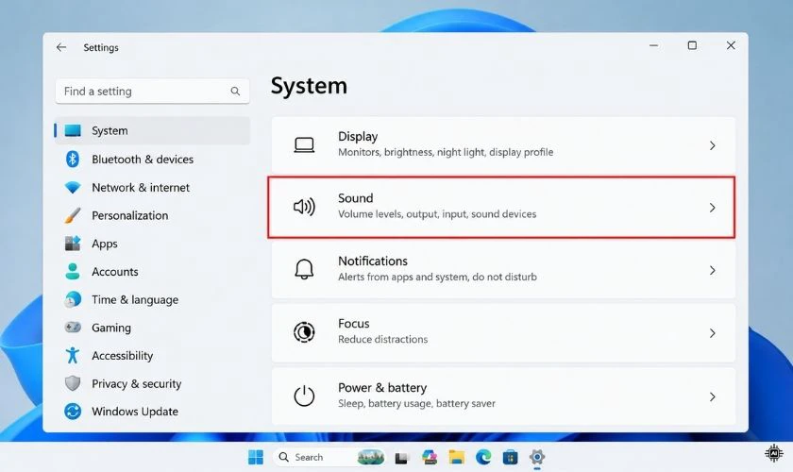Click the Privacy & security shield icon
Viewport: 793px width, 472px height.
pos(73,383)
